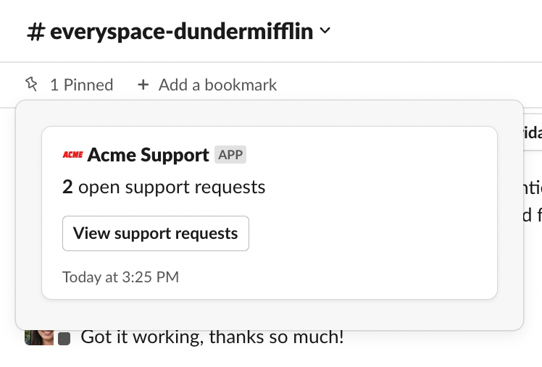Click the user avatar beside the bottom message
Viewport: 542px width, 367px height.
click(38, 337)
